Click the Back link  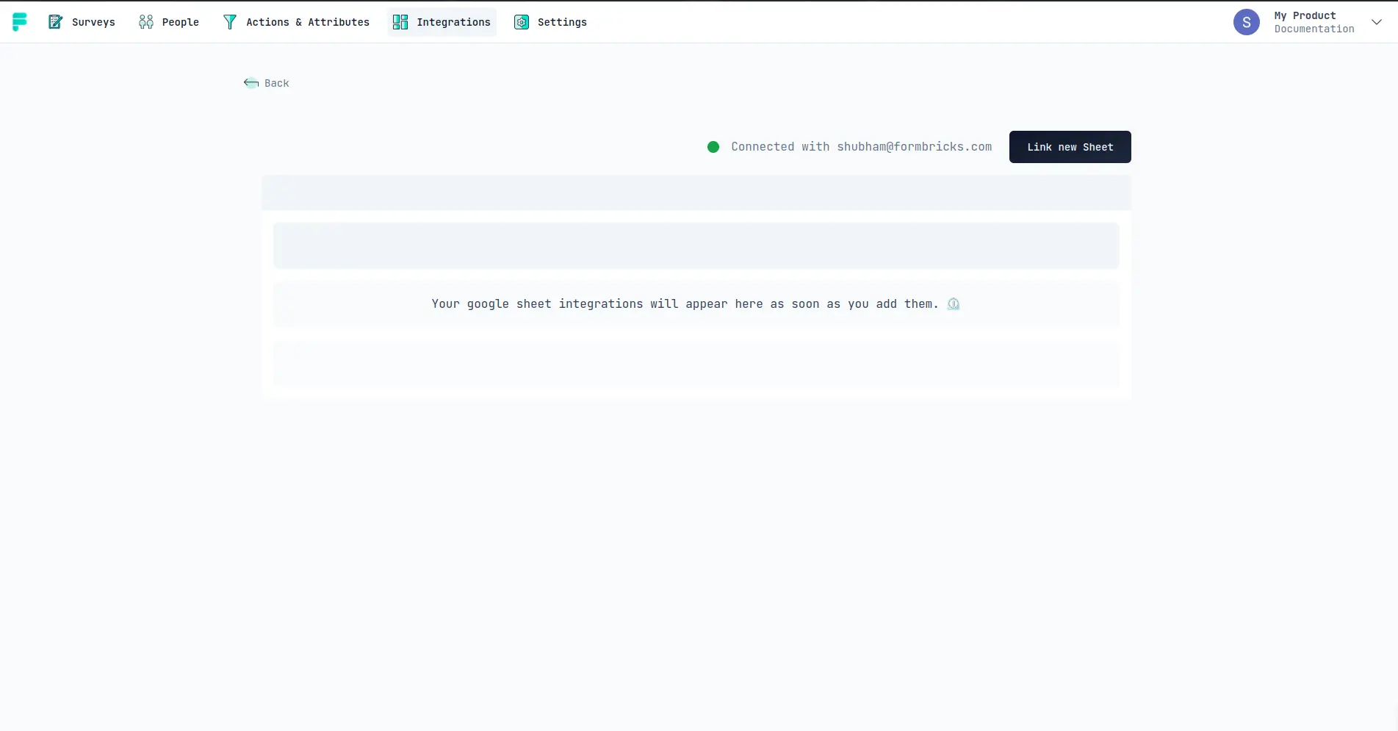click(276, 83)
